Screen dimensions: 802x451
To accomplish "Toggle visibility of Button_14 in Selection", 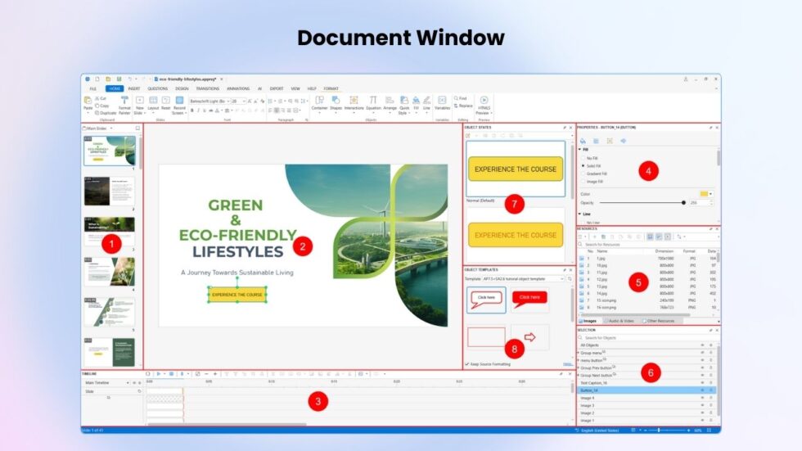I will [x=702, y=390].
